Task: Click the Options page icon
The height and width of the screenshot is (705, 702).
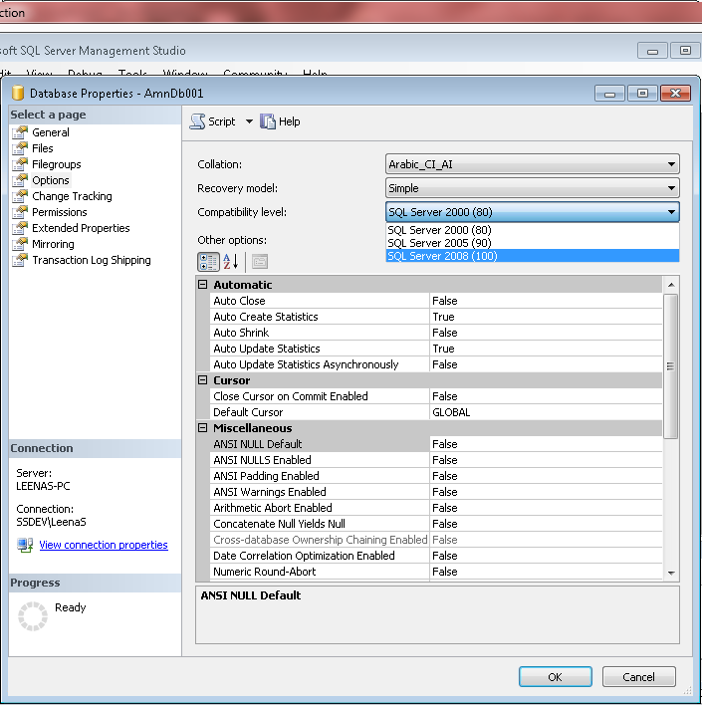Action: 20,180
